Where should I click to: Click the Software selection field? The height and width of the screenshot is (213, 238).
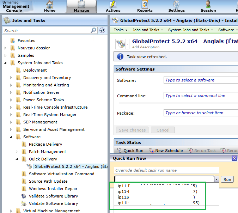point(201,80)
